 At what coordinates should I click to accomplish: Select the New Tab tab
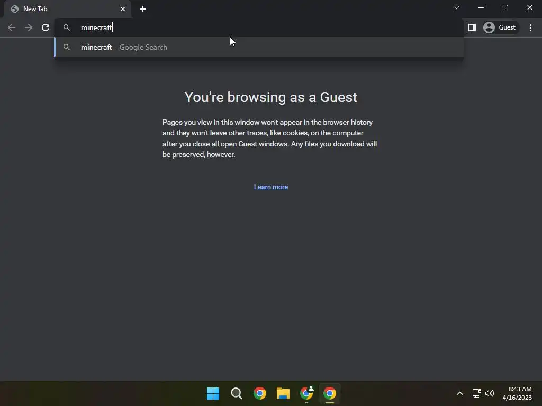(x=67, y=9)
